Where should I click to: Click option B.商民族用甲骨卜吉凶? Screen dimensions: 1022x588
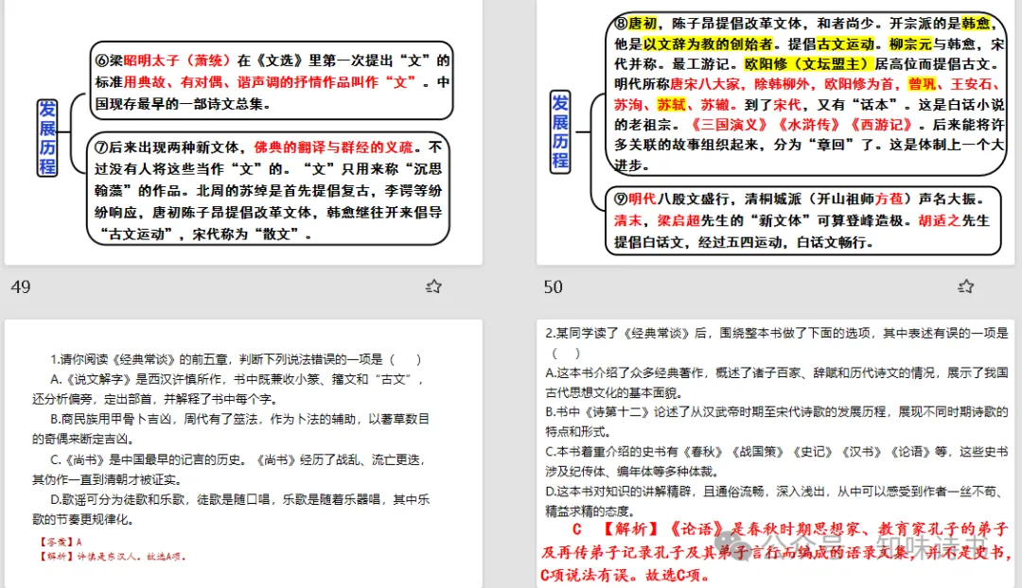click(x=231, y=429)
